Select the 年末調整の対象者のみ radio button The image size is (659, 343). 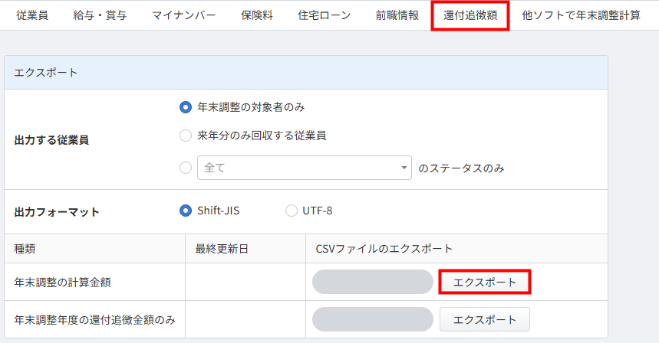pyautogui.click(x=185, y=107)
